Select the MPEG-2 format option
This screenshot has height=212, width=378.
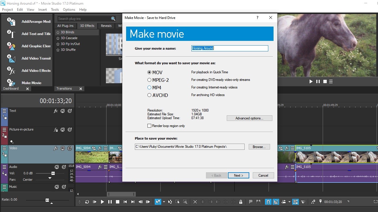click(x=150, y=80)
